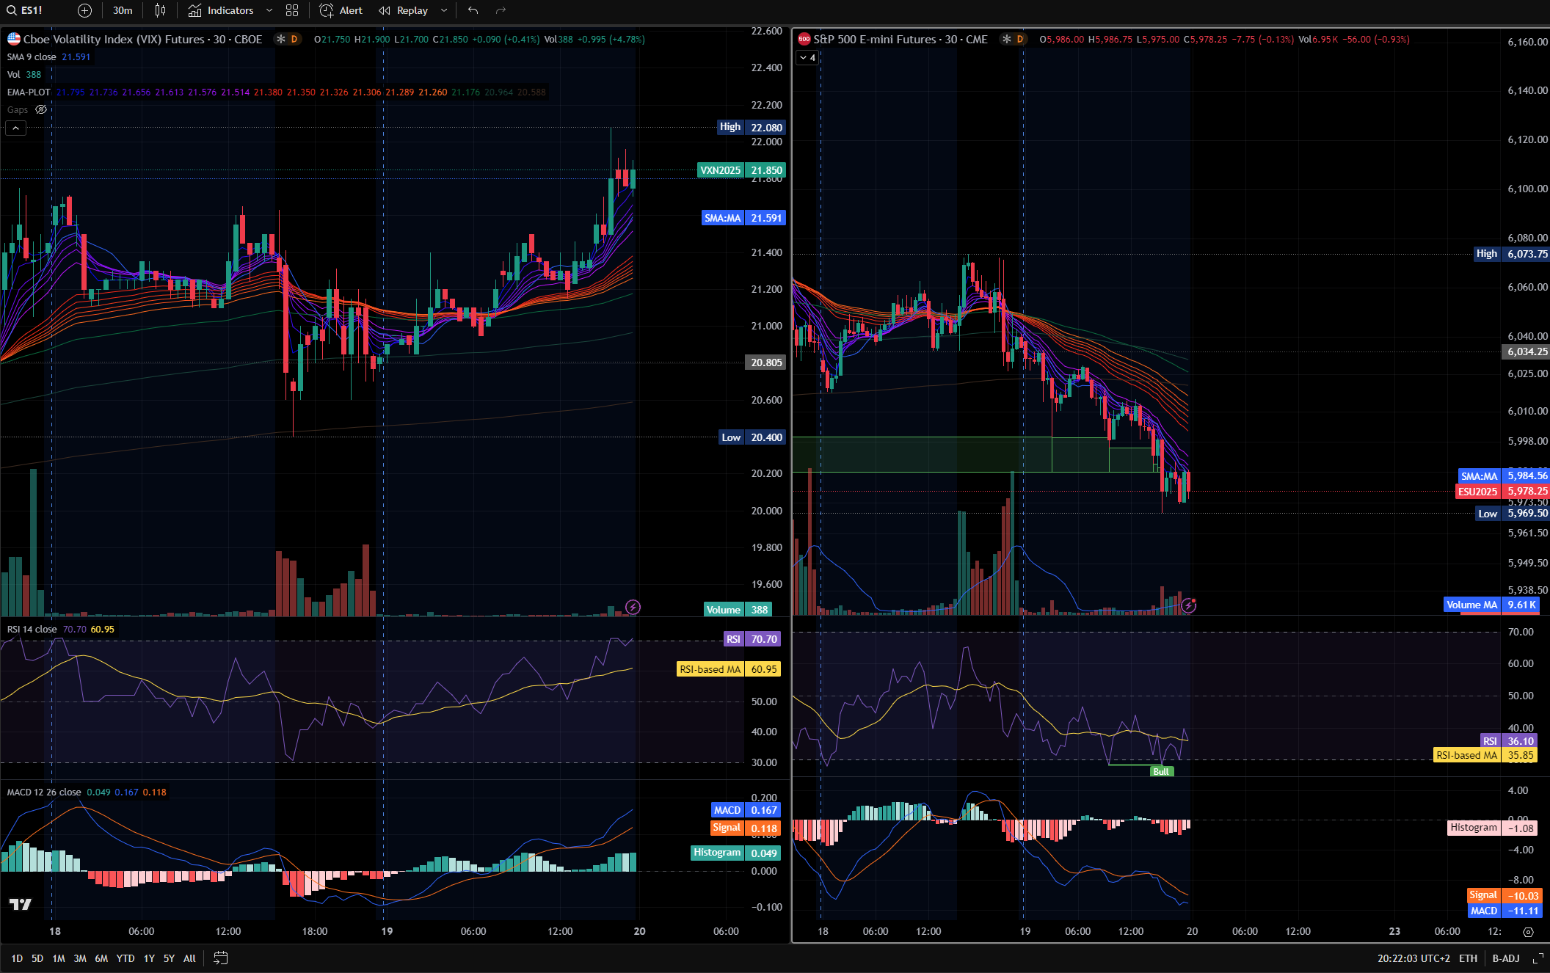
Task: Open the layout grid selector
Action: coord(292,10)
